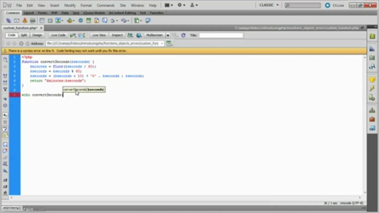This screenshot has width=379, height=213.
Task: Click the browser Home icon
Action: pyautogui.click(x=28, y=43)
